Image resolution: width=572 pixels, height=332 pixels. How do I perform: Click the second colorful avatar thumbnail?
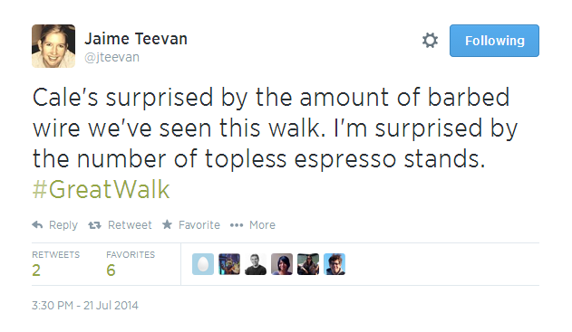tap(229, 264)
